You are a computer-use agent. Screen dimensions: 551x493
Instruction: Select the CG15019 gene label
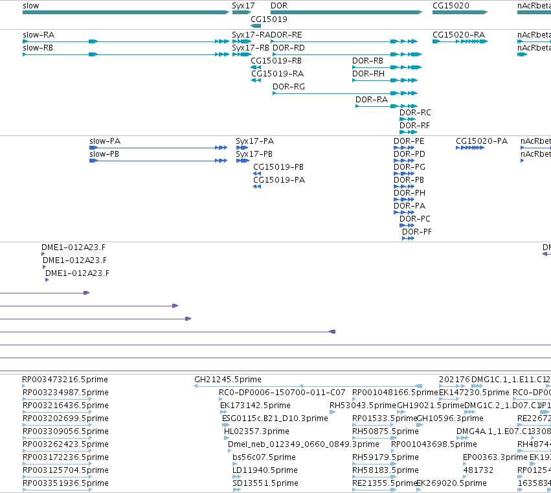tap(269, 19)
